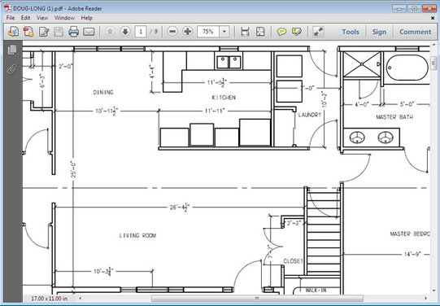Zoom out with the minus button
Viewport: 440px width, 306px height.
pyautogui.click(x=172, y=31)
